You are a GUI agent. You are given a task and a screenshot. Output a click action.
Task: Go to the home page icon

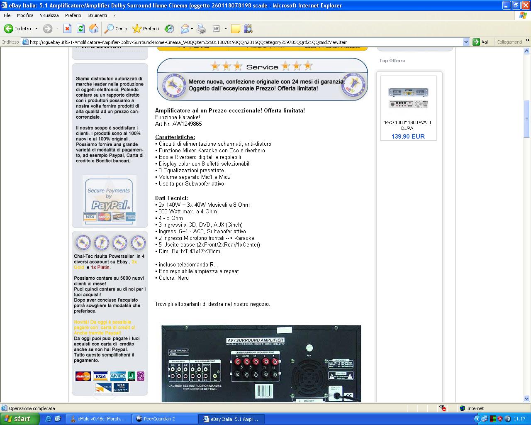coord(94,29)
